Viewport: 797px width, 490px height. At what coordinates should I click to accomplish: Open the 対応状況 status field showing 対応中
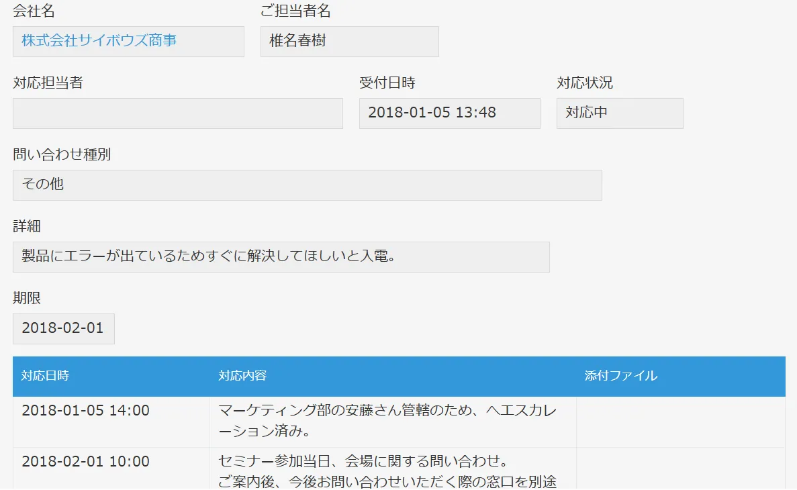click(x=619, y=113)
